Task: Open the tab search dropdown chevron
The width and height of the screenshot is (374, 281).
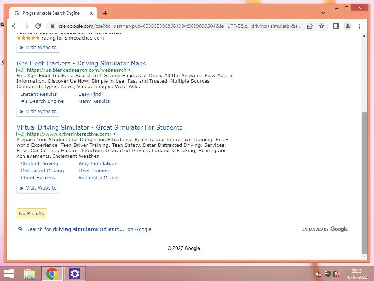Action: click(323, 13)
